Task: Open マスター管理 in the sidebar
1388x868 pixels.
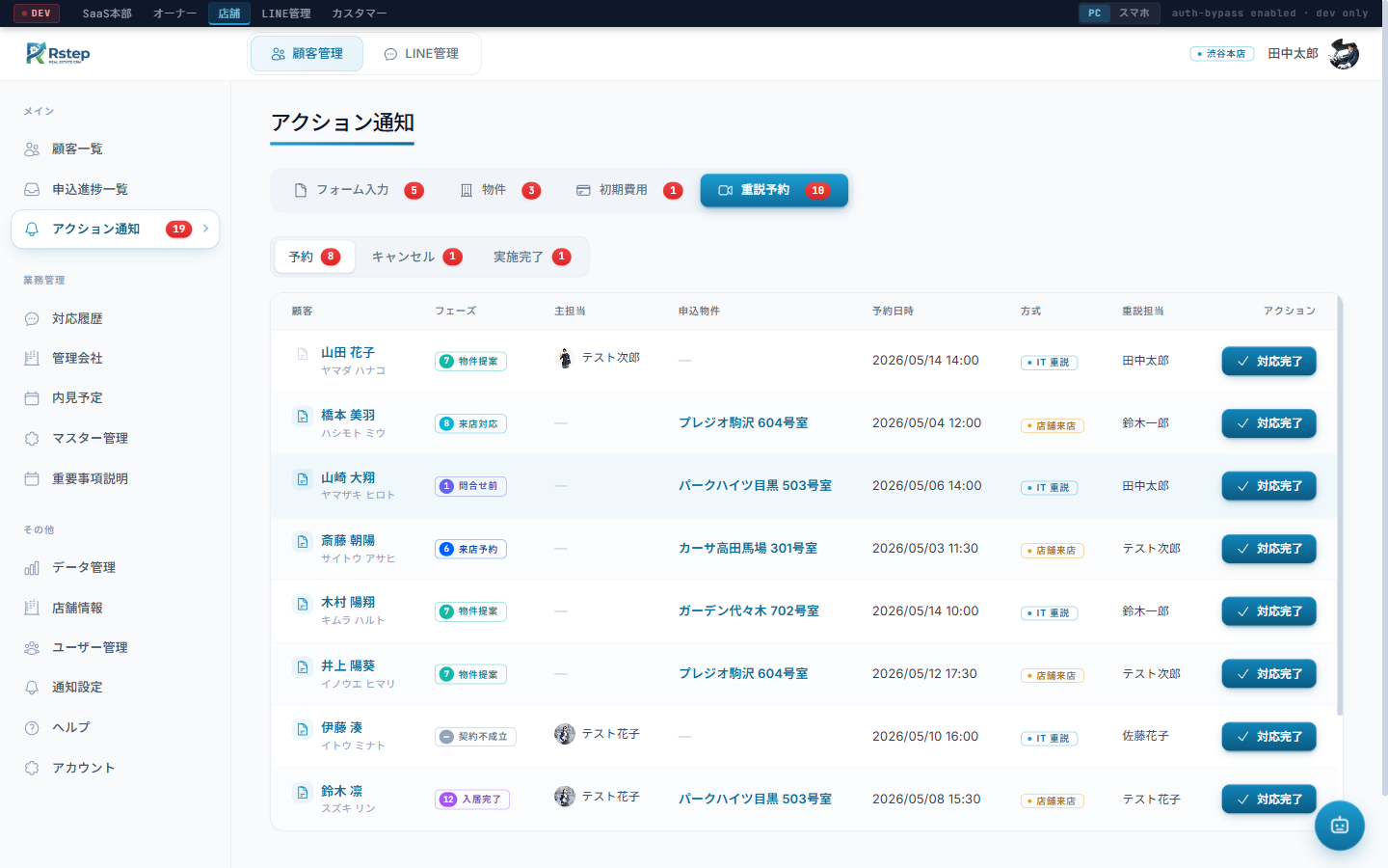Action: pyautogui.click(x=116, y=438)
